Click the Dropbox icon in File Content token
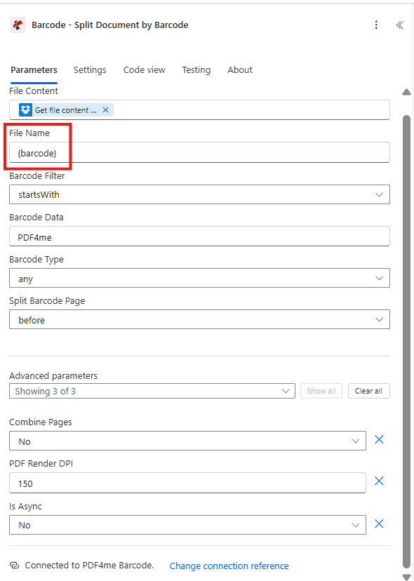This screenshot has width=414, height=581. pyautogui.click(x=25, y=109)
